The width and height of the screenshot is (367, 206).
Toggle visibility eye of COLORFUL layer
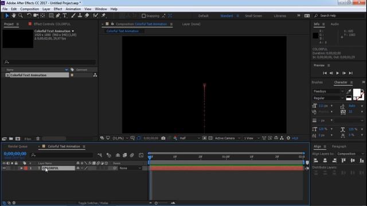click(4, 168)
